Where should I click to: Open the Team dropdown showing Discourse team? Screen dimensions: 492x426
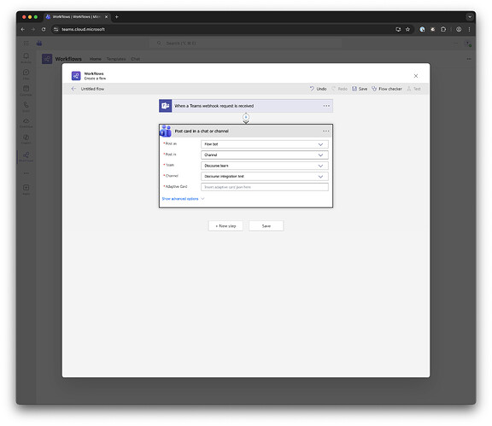265,166
